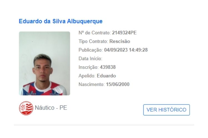Click the Náutico club crest icon
Viewport: 208px width, 138px height.
click(26, 108)
